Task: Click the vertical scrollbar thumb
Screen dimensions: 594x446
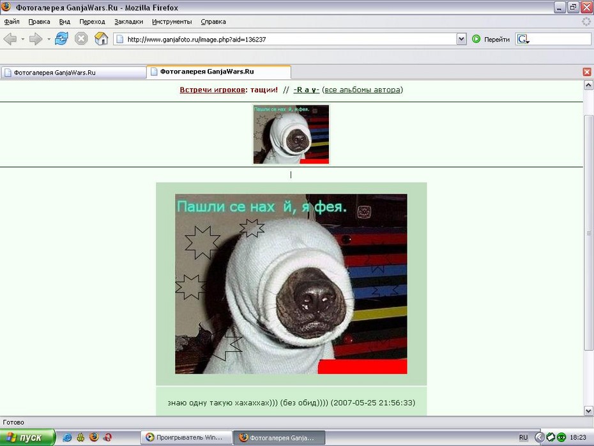Action: click(x=588, y=233)
